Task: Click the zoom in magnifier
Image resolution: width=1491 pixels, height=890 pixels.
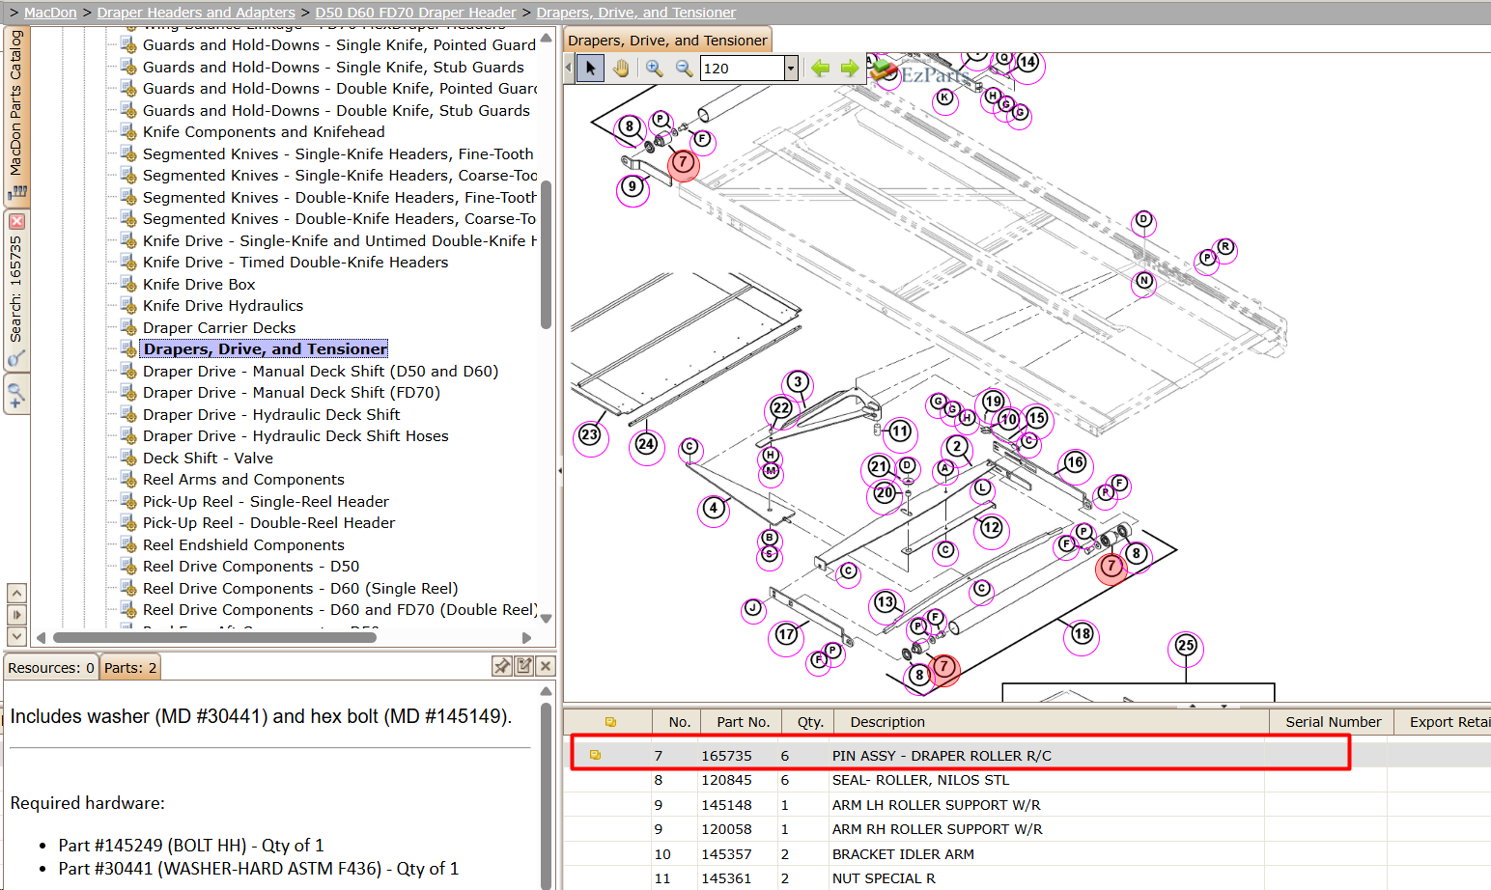Action: (654, 69)
